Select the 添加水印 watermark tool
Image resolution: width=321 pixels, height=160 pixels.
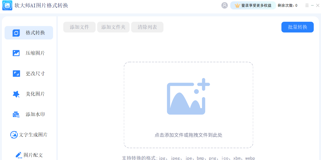(x=29, y=114)
